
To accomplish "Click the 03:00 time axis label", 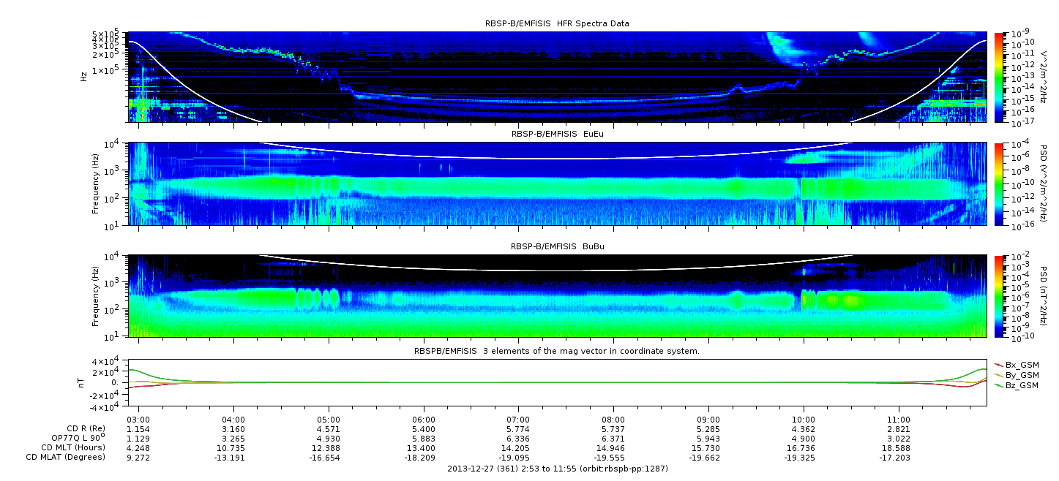I will point(138,419).
